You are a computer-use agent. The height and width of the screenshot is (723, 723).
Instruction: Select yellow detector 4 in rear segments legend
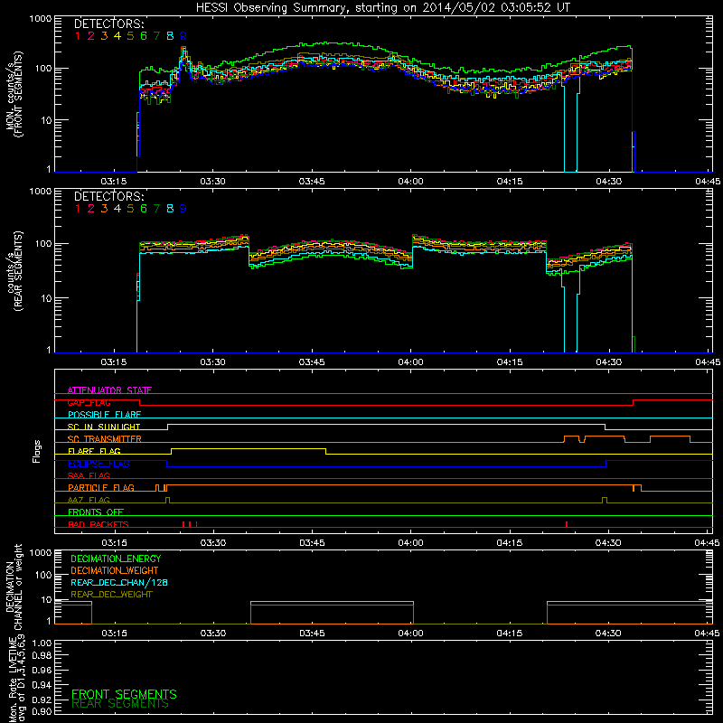(x=117, y=209)
